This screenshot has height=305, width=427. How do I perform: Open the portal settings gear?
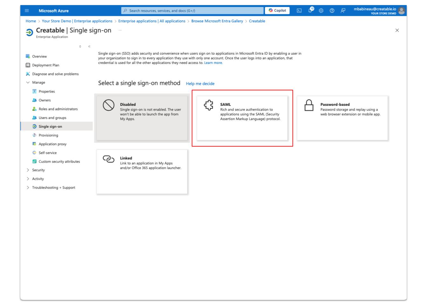(321, 10)
